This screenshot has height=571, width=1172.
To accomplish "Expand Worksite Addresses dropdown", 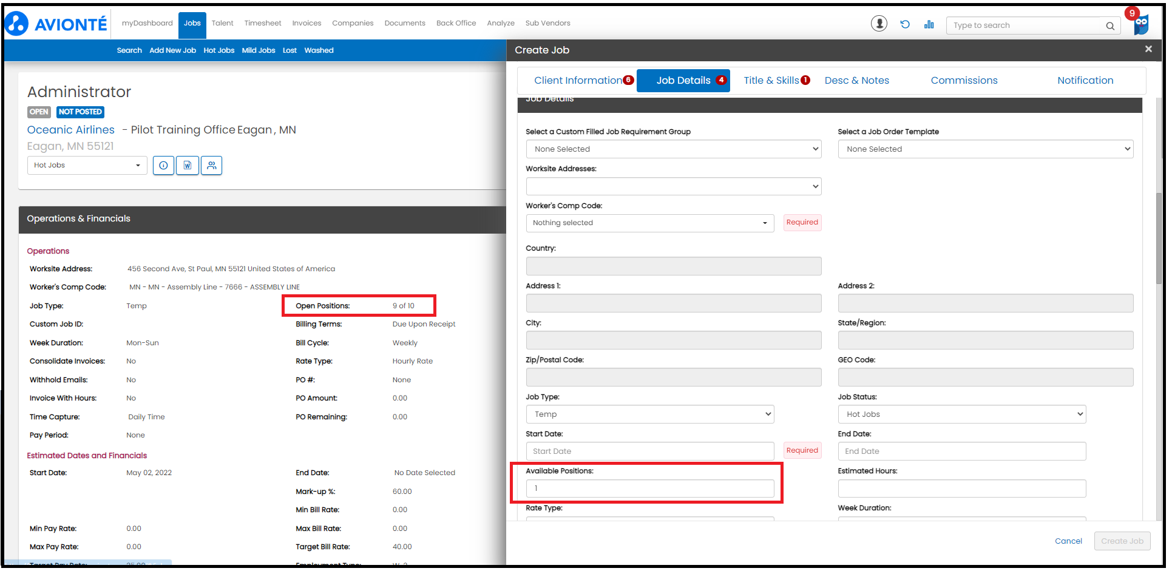I will tap(674, 186).
